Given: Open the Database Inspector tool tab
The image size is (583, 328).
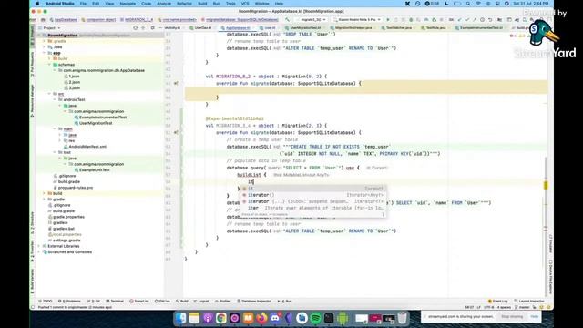Looking at the screenshot, I should tap(254, 302).
